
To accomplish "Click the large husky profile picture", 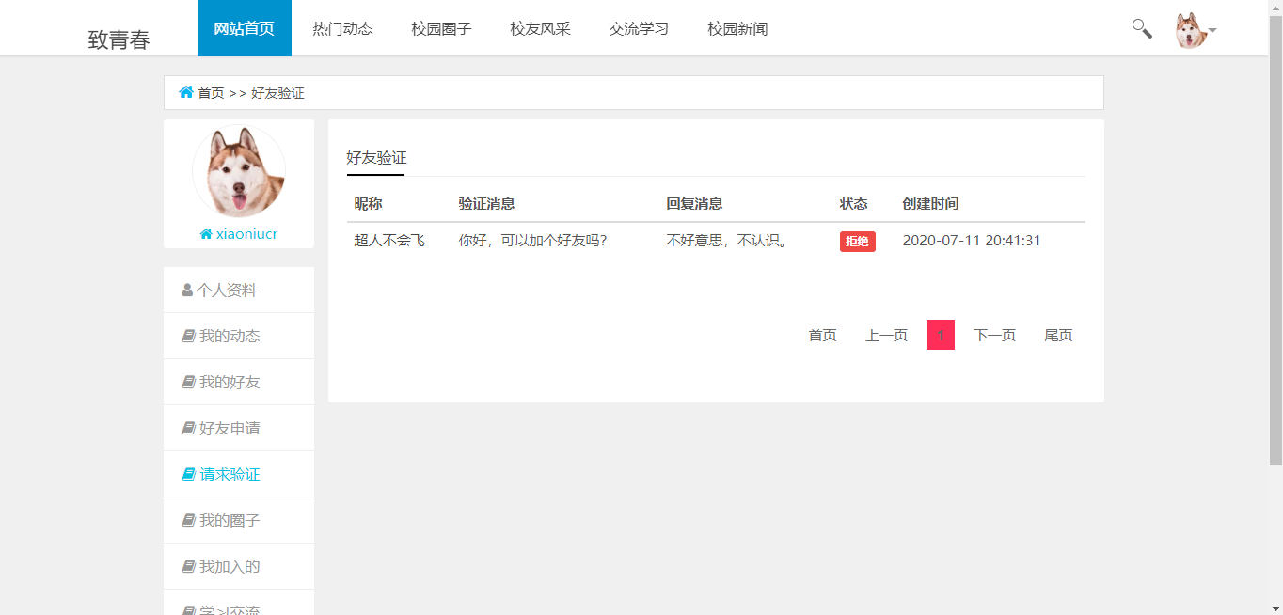I will click(x=239, y=171).
